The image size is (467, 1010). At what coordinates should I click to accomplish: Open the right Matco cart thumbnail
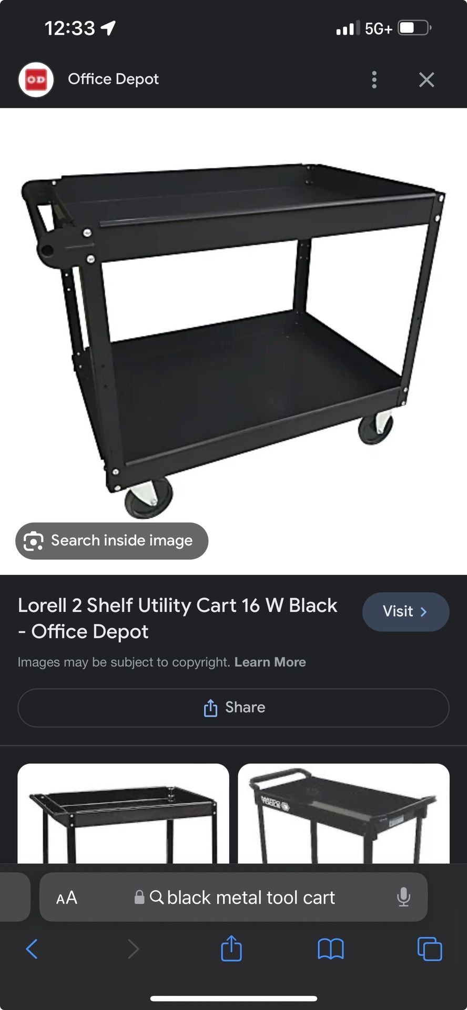point(344,813)
